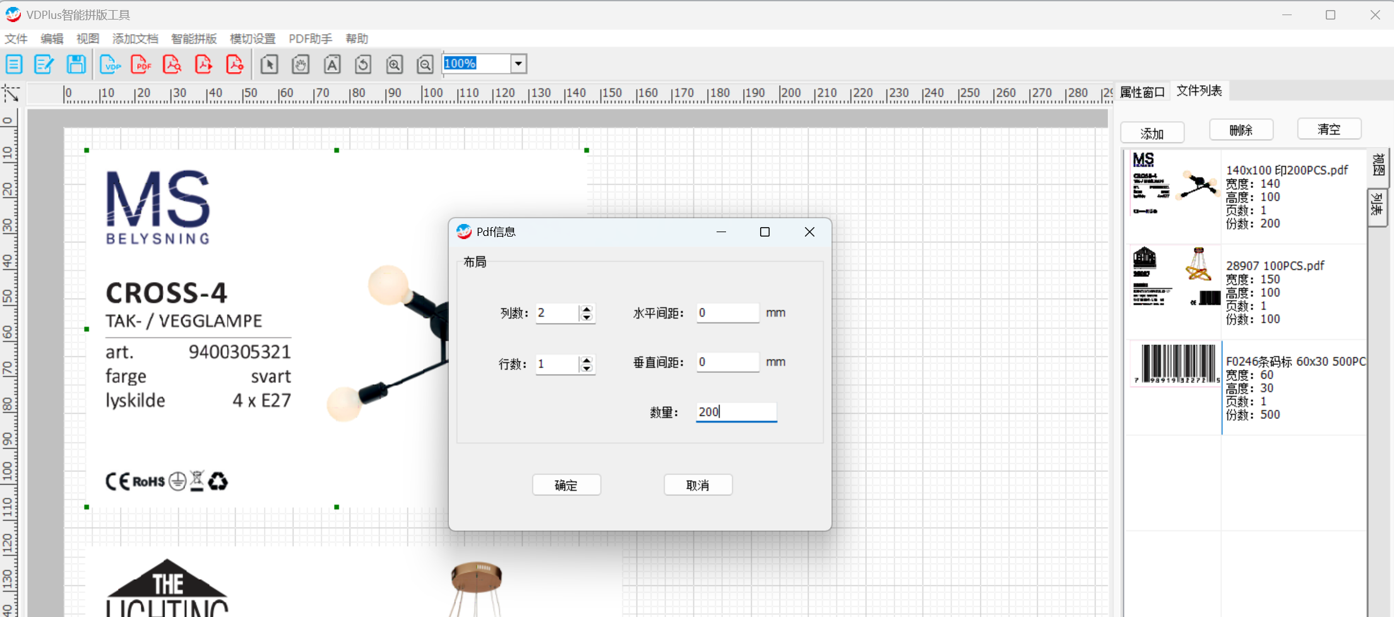Open the zoom percentage dropdown arrow

click(518, 64)
